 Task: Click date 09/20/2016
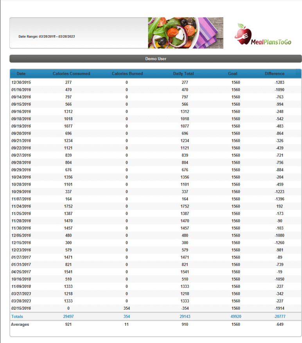point(21,134)
